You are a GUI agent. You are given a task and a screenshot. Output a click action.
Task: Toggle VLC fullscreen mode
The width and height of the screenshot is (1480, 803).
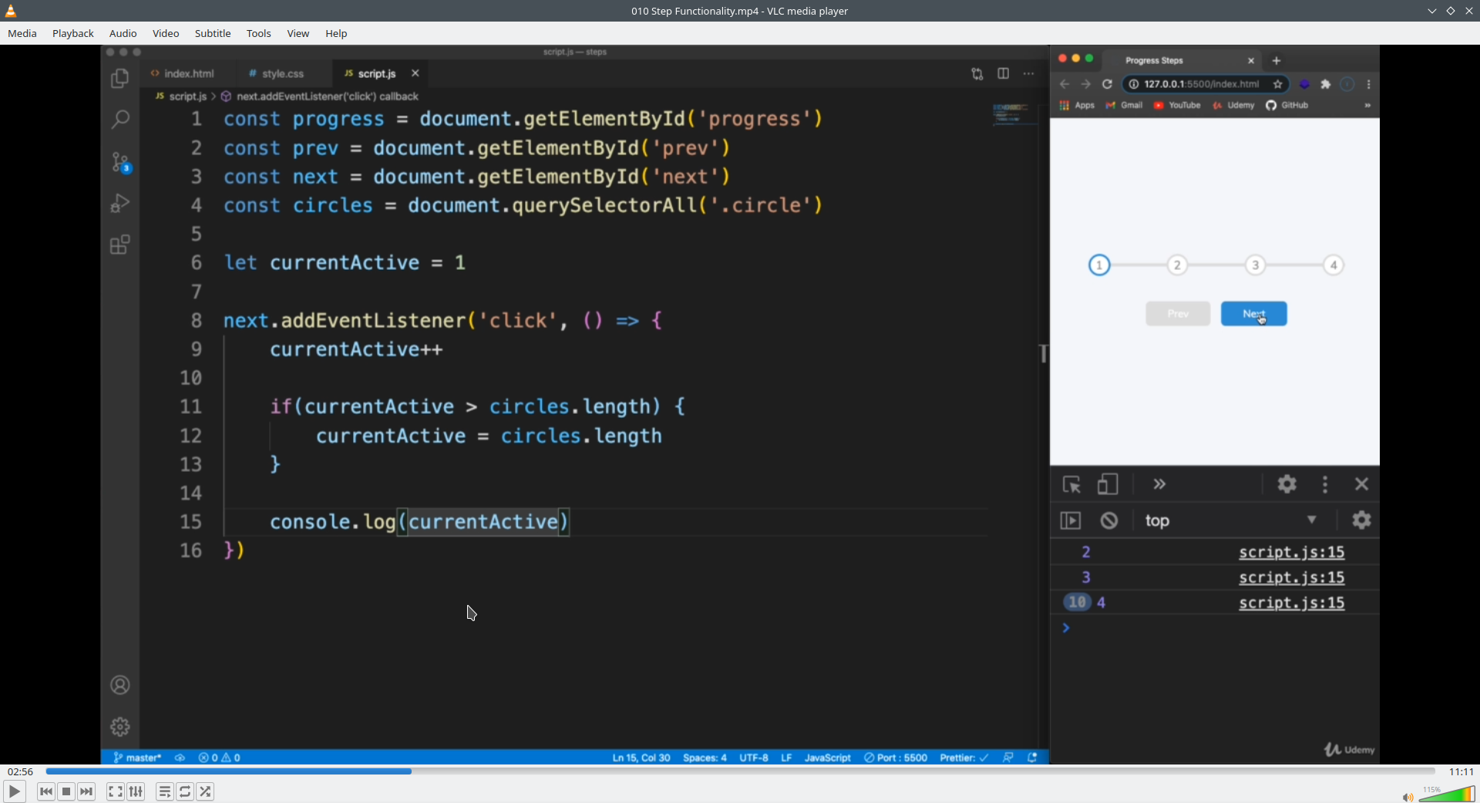point(116,791)
